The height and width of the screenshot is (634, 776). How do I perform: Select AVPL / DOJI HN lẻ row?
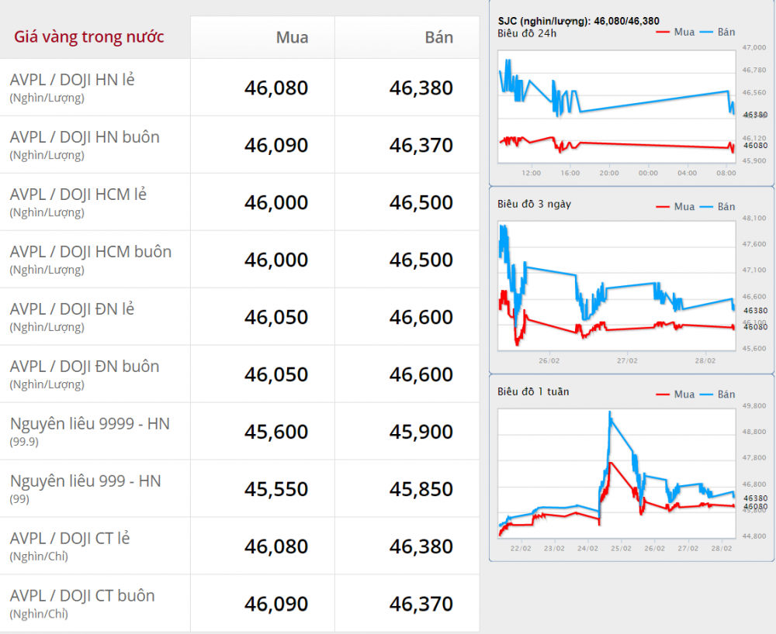240,88
